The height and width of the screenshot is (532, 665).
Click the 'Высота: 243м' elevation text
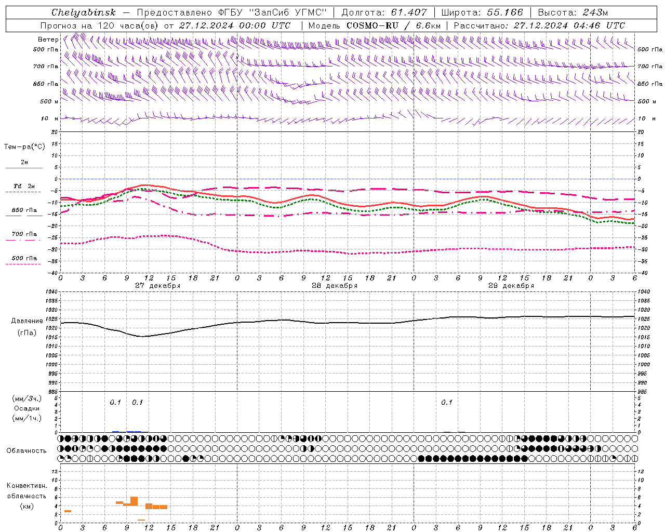(573, 12)
